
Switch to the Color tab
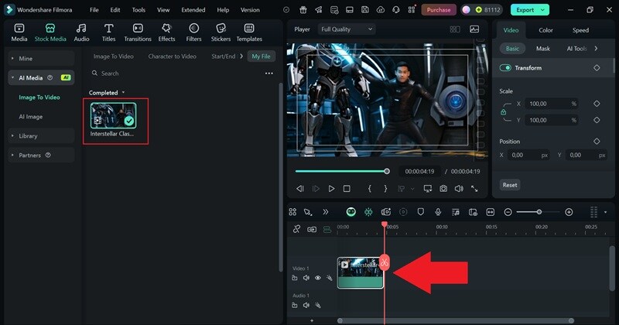545,30
